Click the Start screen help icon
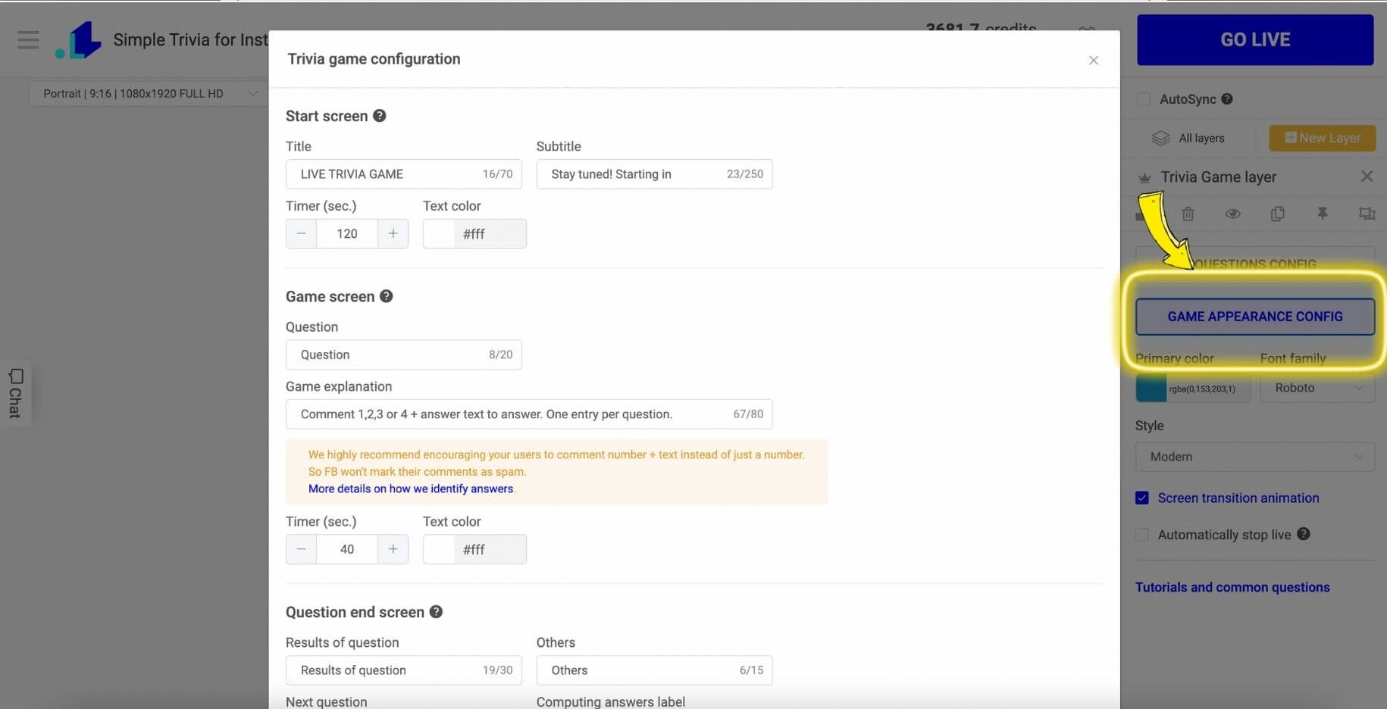Screen dimensions: 1387x709 point(380,115)
